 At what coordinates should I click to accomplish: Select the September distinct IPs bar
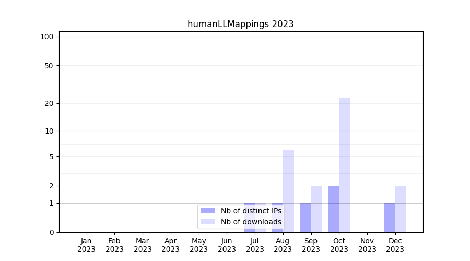[x=305, y=217]
